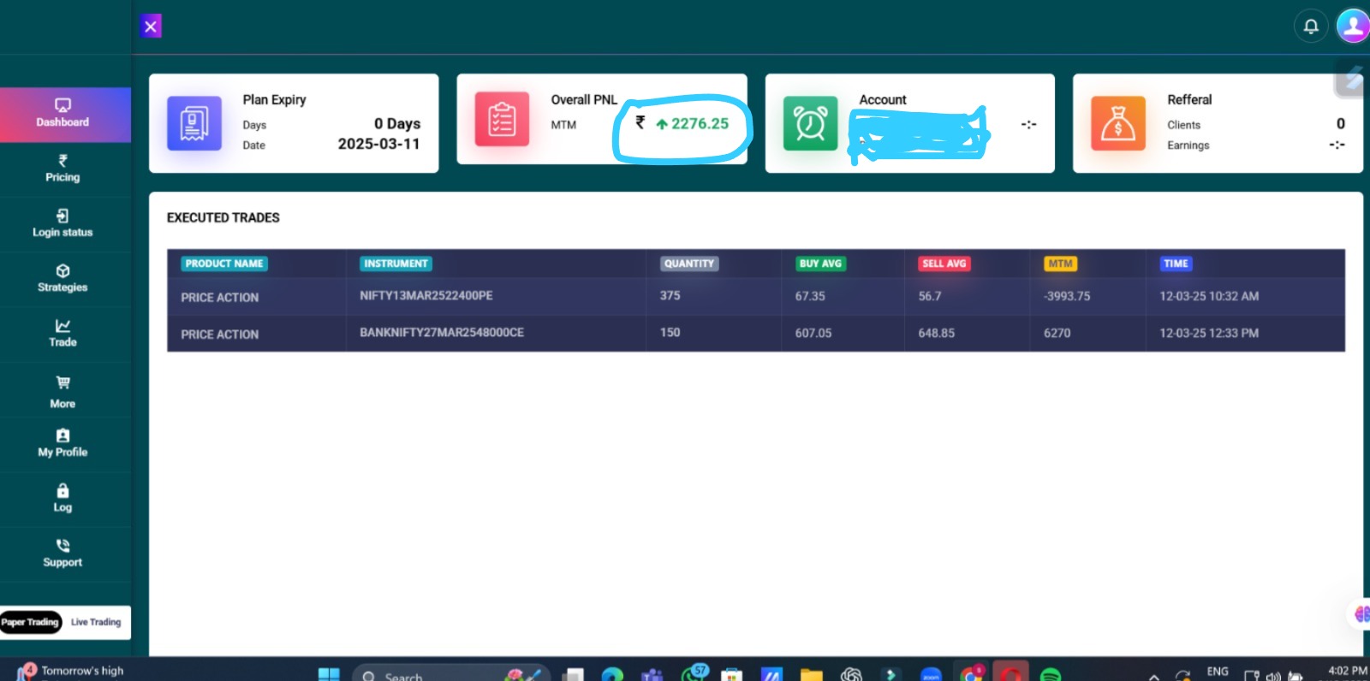Close the sidebar with the X button
Image resolution: width=1370 pixels, height=681 pixels.
[x=151, y=27]
